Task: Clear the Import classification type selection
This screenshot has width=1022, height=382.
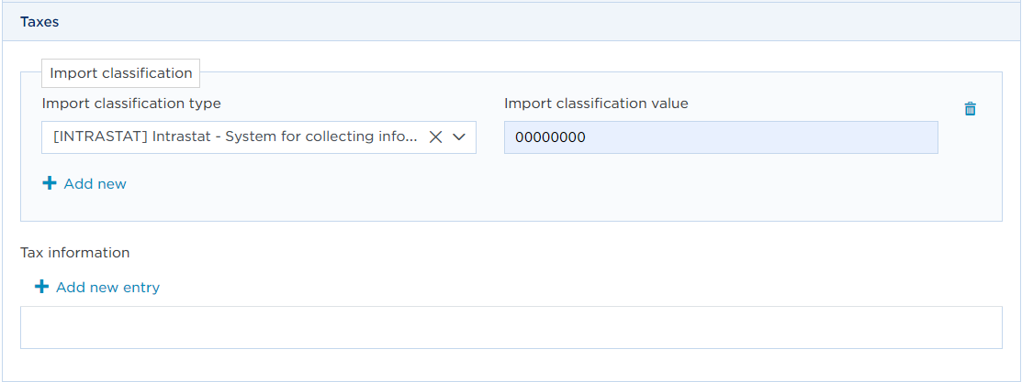Action: click(435, 136)
